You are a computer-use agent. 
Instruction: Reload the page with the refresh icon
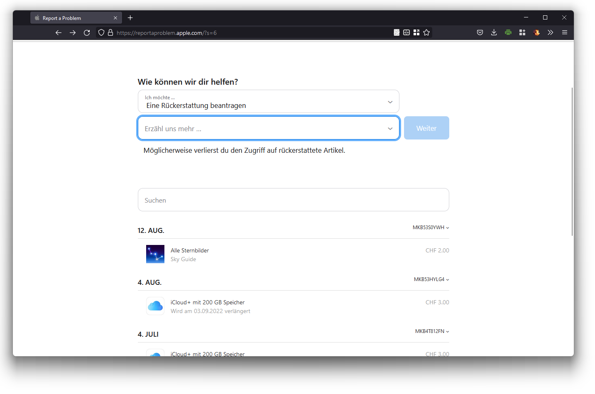[x=87, y=33]
